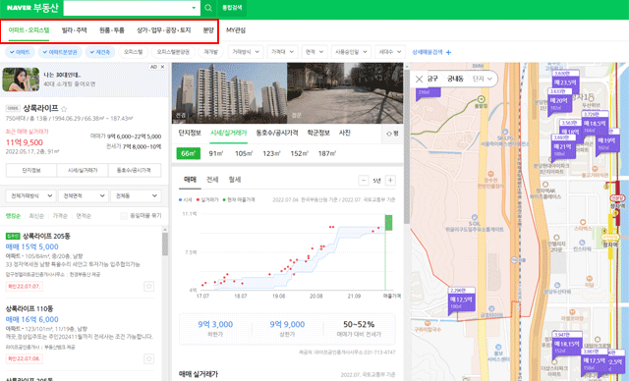The image size is (629, 381).
Task: Expand the 거래방식 filter dropdown
Action: (x=246, y=52)
